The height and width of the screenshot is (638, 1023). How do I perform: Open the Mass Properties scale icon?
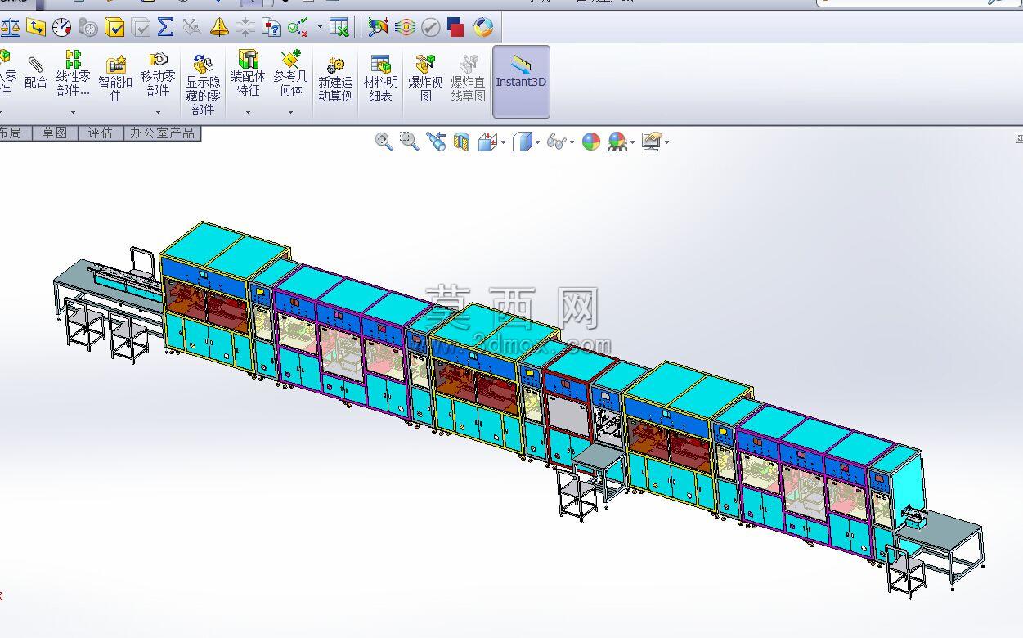[x=9, y=28]
